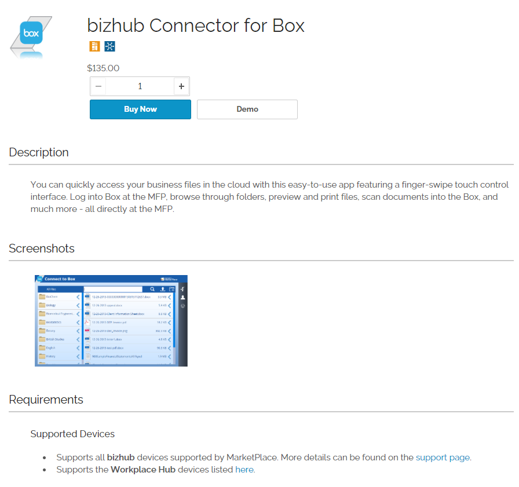Click the Requirements section heading

tap(46, 400)
